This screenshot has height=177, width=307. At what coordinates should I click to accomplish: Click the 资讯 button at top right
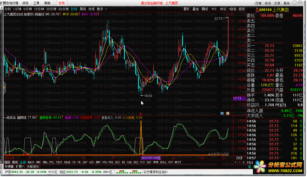pyautogui.click(x=268, y=3)
